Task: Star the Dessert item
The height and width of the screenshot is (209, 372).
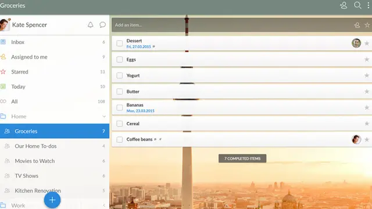Action: (367, 44)
